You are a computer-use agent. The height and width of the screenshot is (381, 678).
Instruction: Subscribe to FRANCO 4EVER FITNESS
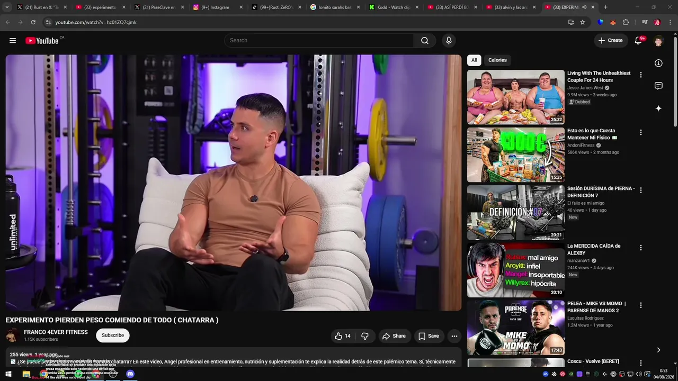113,335
